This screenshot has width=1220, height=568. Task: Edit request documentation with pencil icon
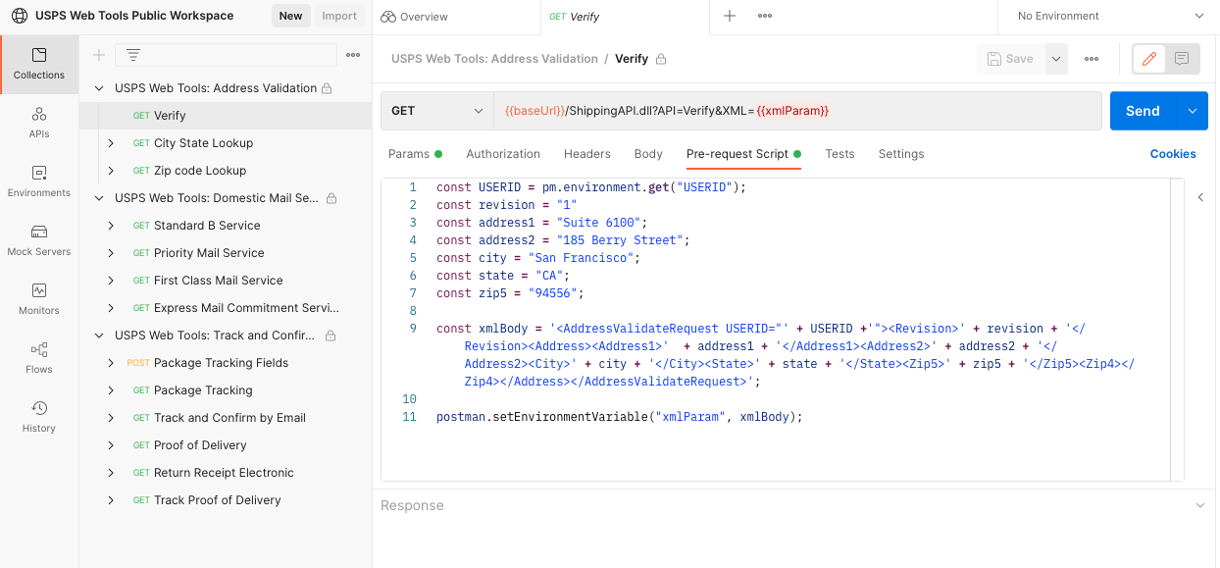point(1148,58)
